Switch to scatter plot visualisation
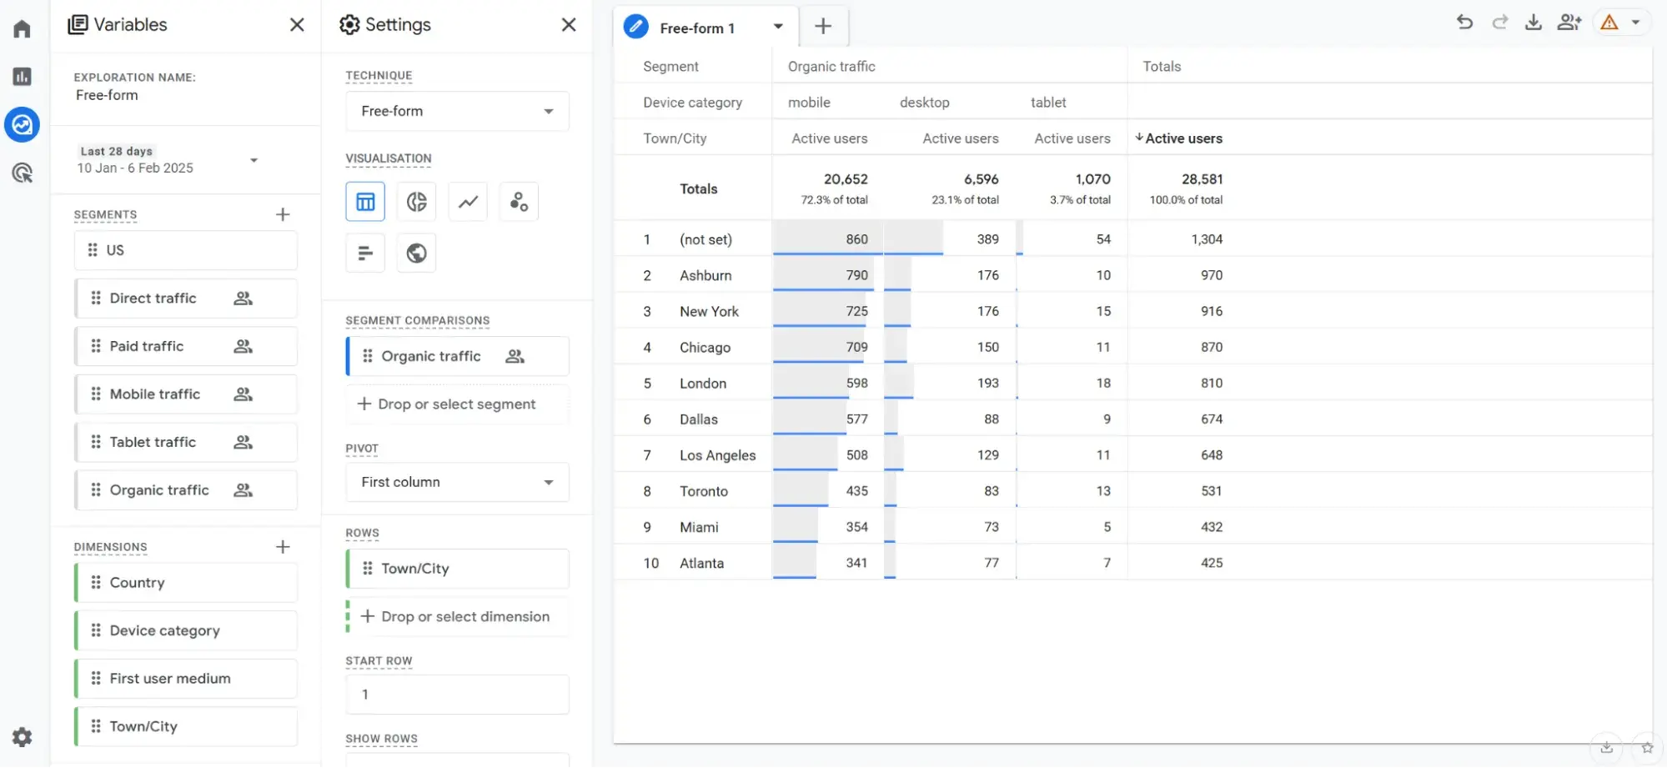 (x=519, y=202)
